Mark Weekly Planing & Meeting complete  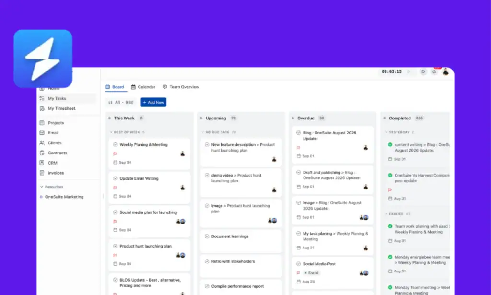tap(115, 145)
